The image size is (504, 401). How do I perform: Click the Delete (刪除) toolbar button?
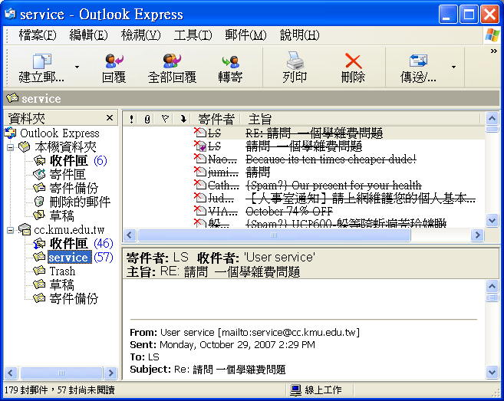[353, 68]
